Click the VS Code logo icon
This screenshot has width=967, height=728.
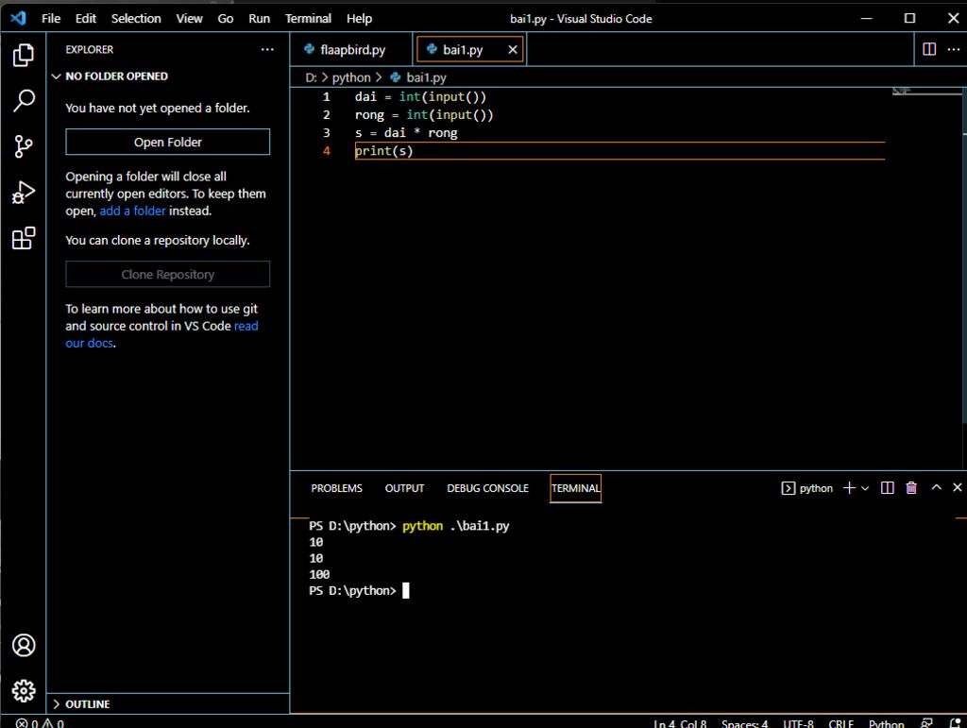[x=19, y=18]
